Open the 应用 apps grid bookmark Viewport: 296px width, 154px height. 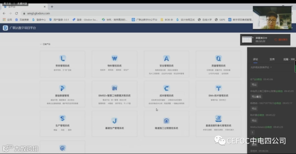pyautogui.click(x=7, y=20)
